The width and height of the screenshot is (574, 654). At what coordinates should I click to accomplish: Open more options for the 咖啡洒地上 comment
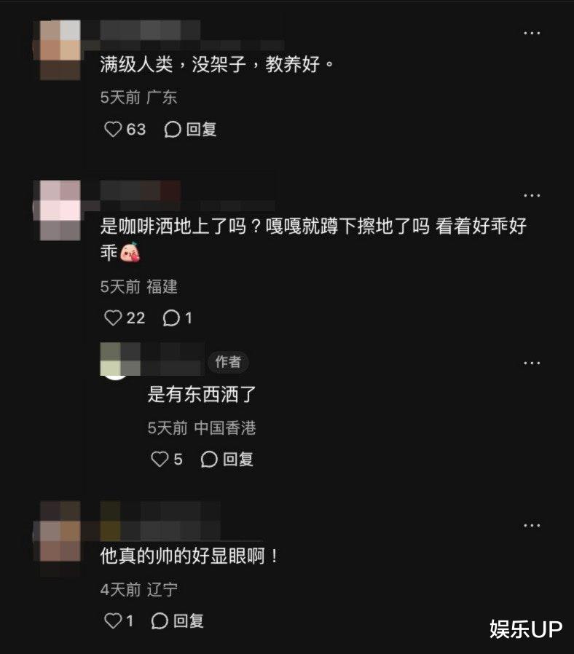click(532, 195)
